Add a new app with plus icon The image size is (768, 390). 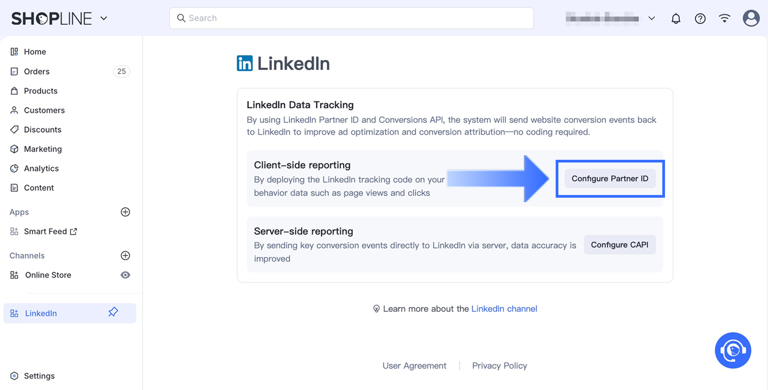click(x=126, y=212)
